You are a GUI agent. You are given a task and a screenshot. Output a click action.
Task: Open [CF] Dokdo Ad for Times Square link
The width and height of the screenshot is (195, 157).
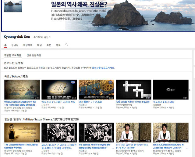click(x=133, y=102)
